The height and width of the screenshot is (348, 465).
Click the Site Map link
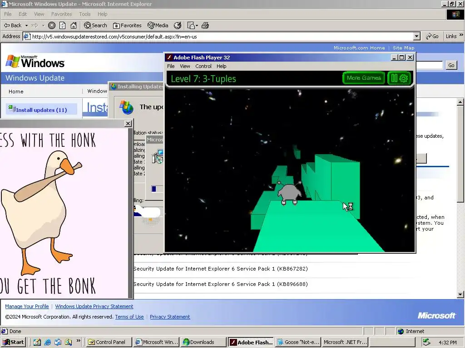(x=403, y=48)
